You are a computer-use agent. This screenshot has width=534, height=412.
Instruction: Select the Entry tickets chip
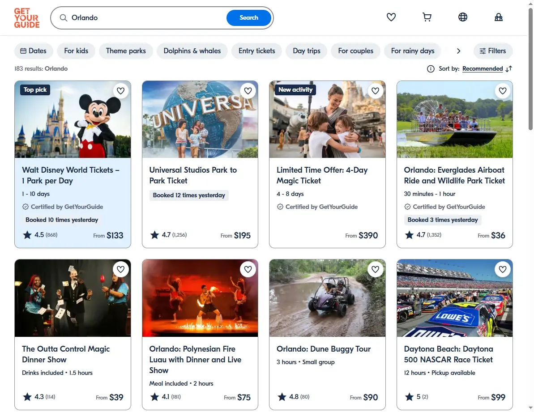(x=257, y=51)
